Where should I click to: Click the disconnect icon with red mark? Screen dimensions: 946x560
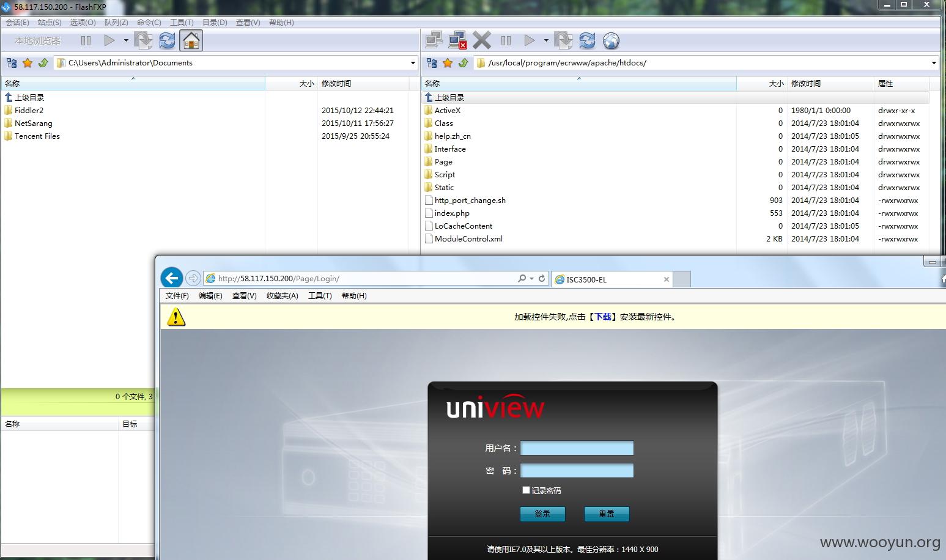(457, 40)
